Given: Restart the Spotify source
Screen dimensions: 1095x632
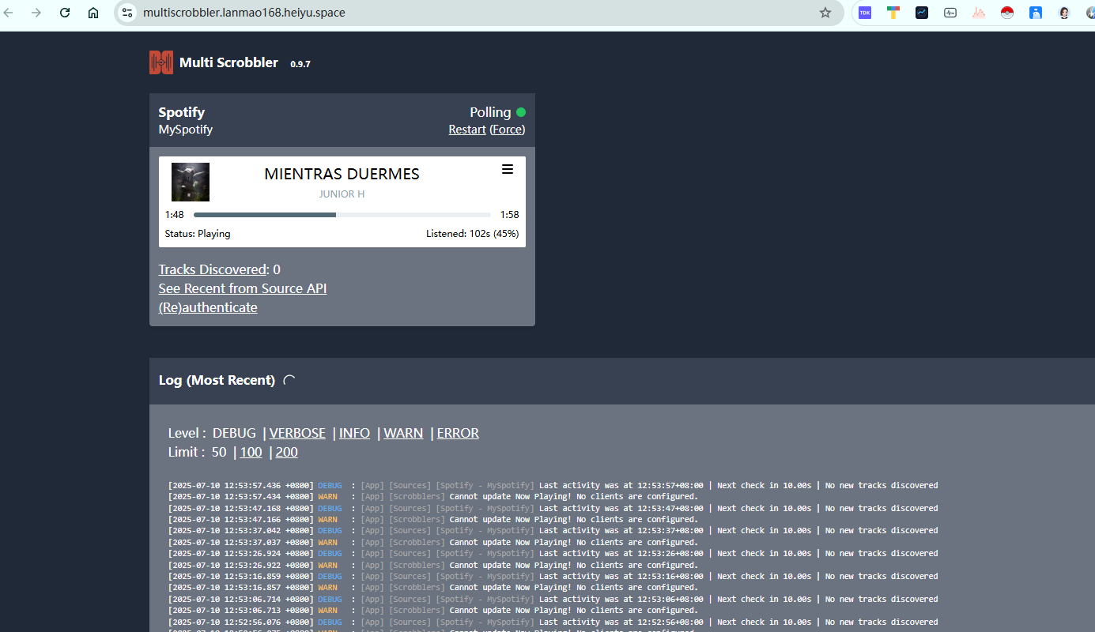Looking at the screenshot, I should click(x=467, y=130).
